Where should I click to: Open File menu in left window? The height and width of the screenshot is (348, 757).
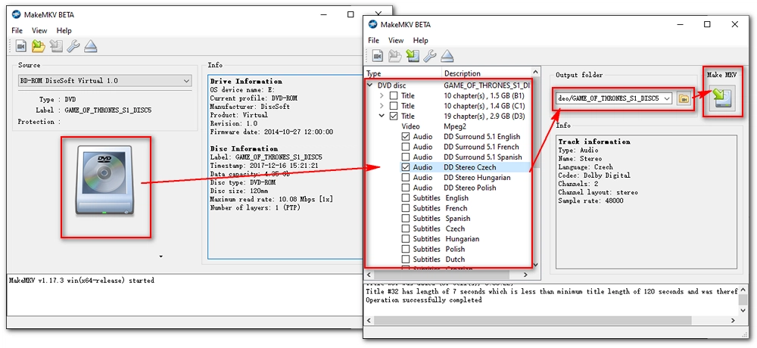point(18,30)
